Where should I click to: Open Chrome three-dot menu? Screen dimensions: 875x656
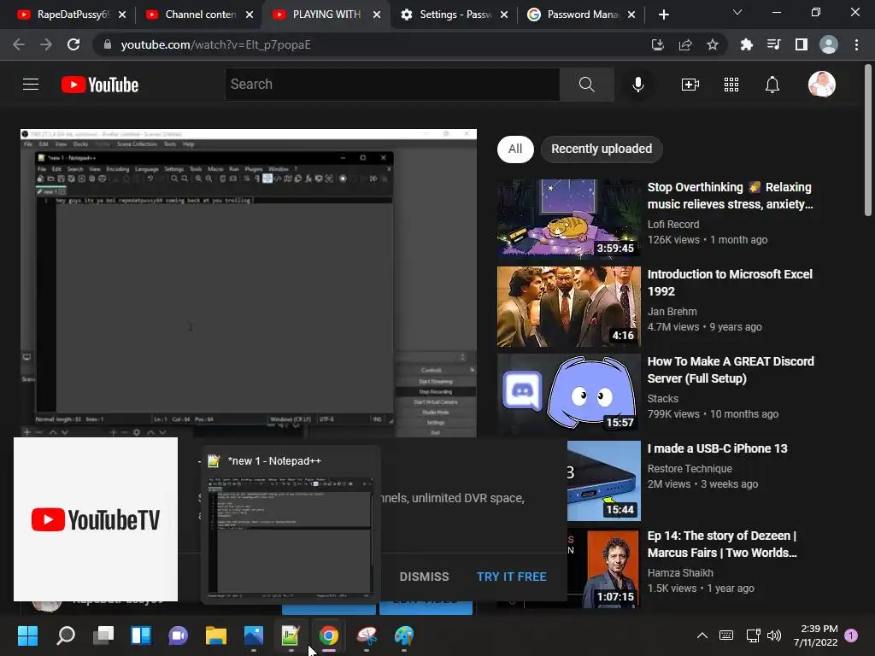[x=856, y=44]
